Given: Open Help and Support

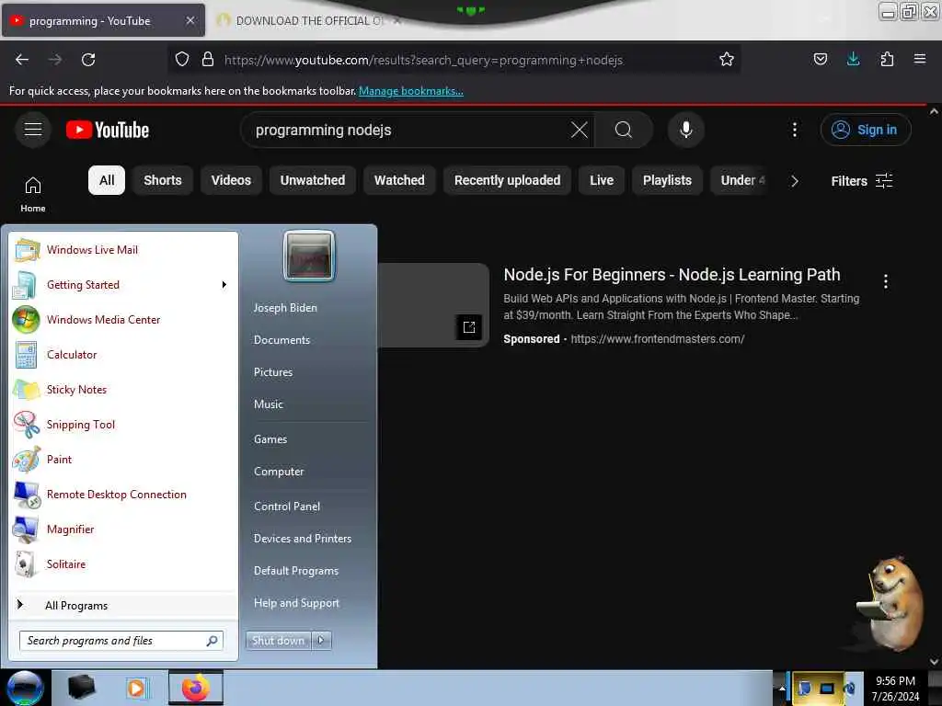Looking at the screenshot, I should 296,603.
